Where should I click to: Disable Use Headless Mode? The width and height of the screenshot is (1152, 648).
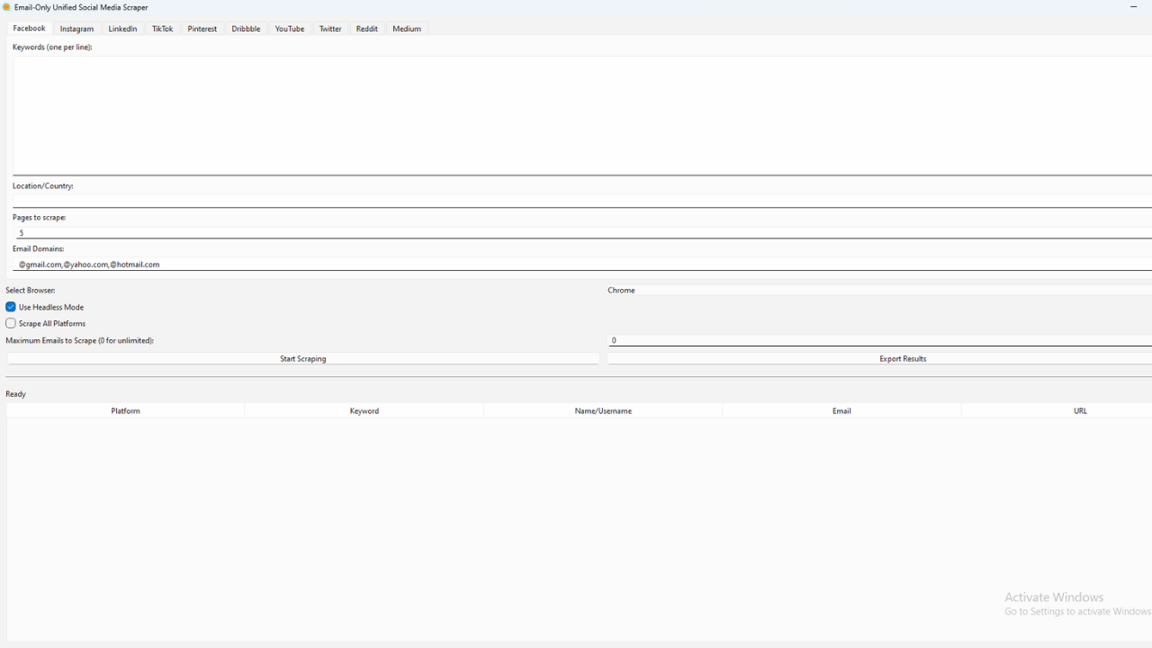tap(10, 307)
